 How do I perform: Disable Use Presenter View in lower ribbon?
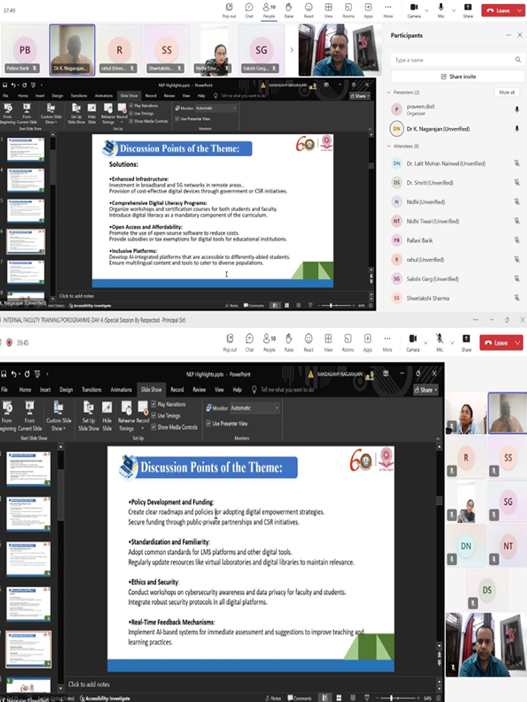click(209, 423)
